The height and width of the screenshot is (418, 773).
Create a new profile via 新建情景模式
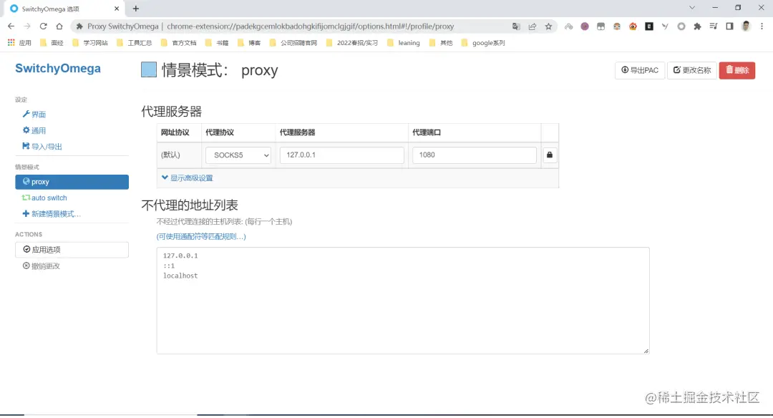coord(52,214)
